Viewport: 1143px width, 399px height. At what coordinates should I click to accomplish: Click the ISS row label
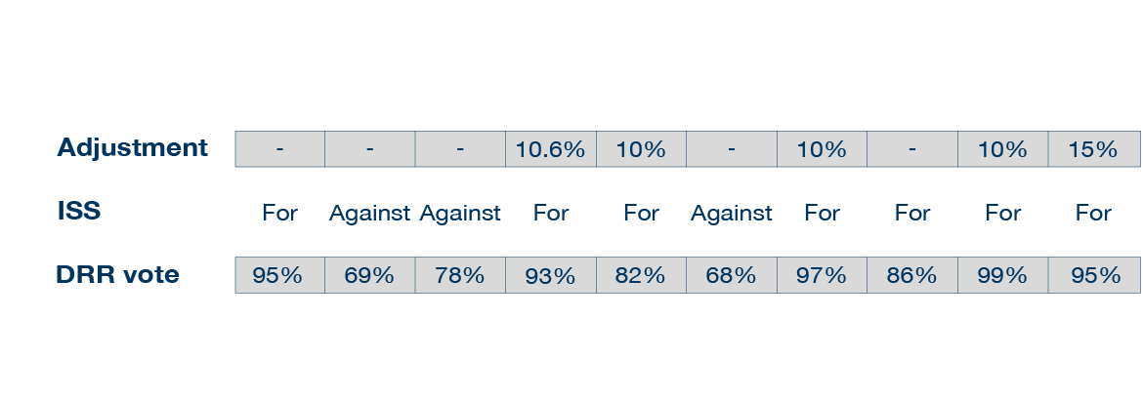tap(79, 211)
